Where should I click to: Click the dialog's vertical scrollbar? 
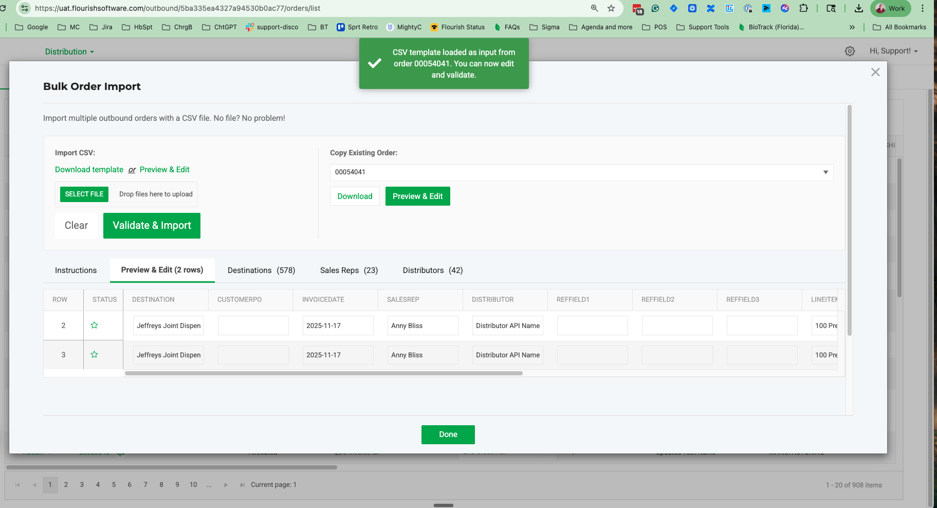pos(850,220)
